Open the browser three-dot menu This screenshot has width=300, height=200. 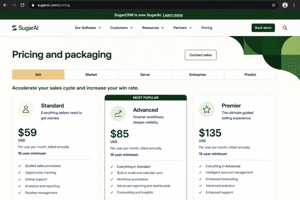pos(294,5)
